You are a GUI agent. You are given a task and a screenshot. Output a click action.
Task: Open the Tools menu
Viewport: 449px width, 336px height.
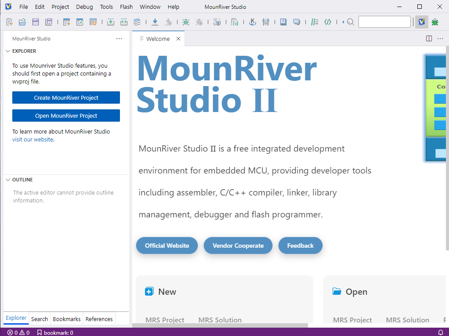(x=106, y=7)
